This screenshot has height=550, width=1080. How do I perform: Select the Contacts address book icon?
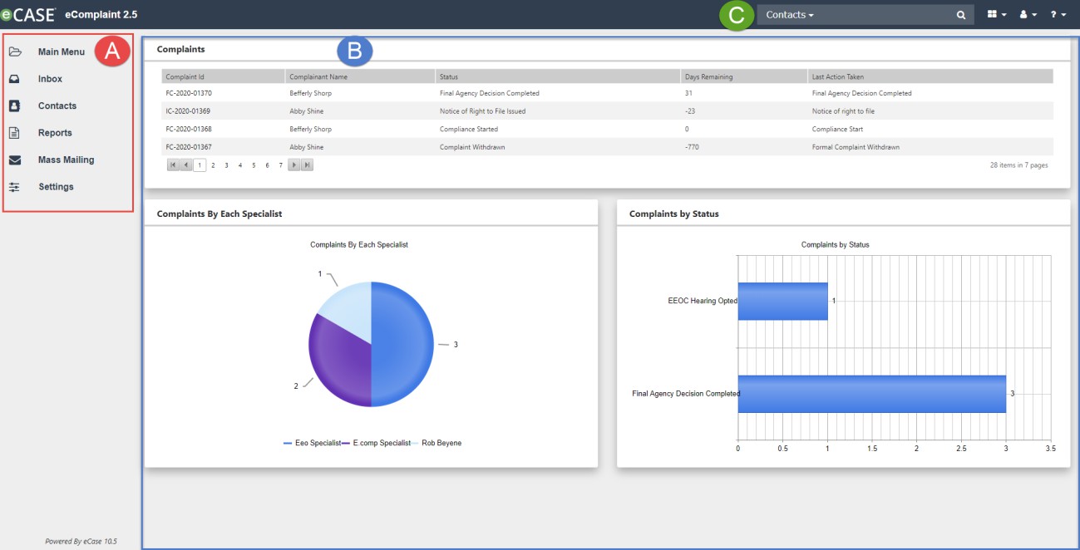click(15, 106)
